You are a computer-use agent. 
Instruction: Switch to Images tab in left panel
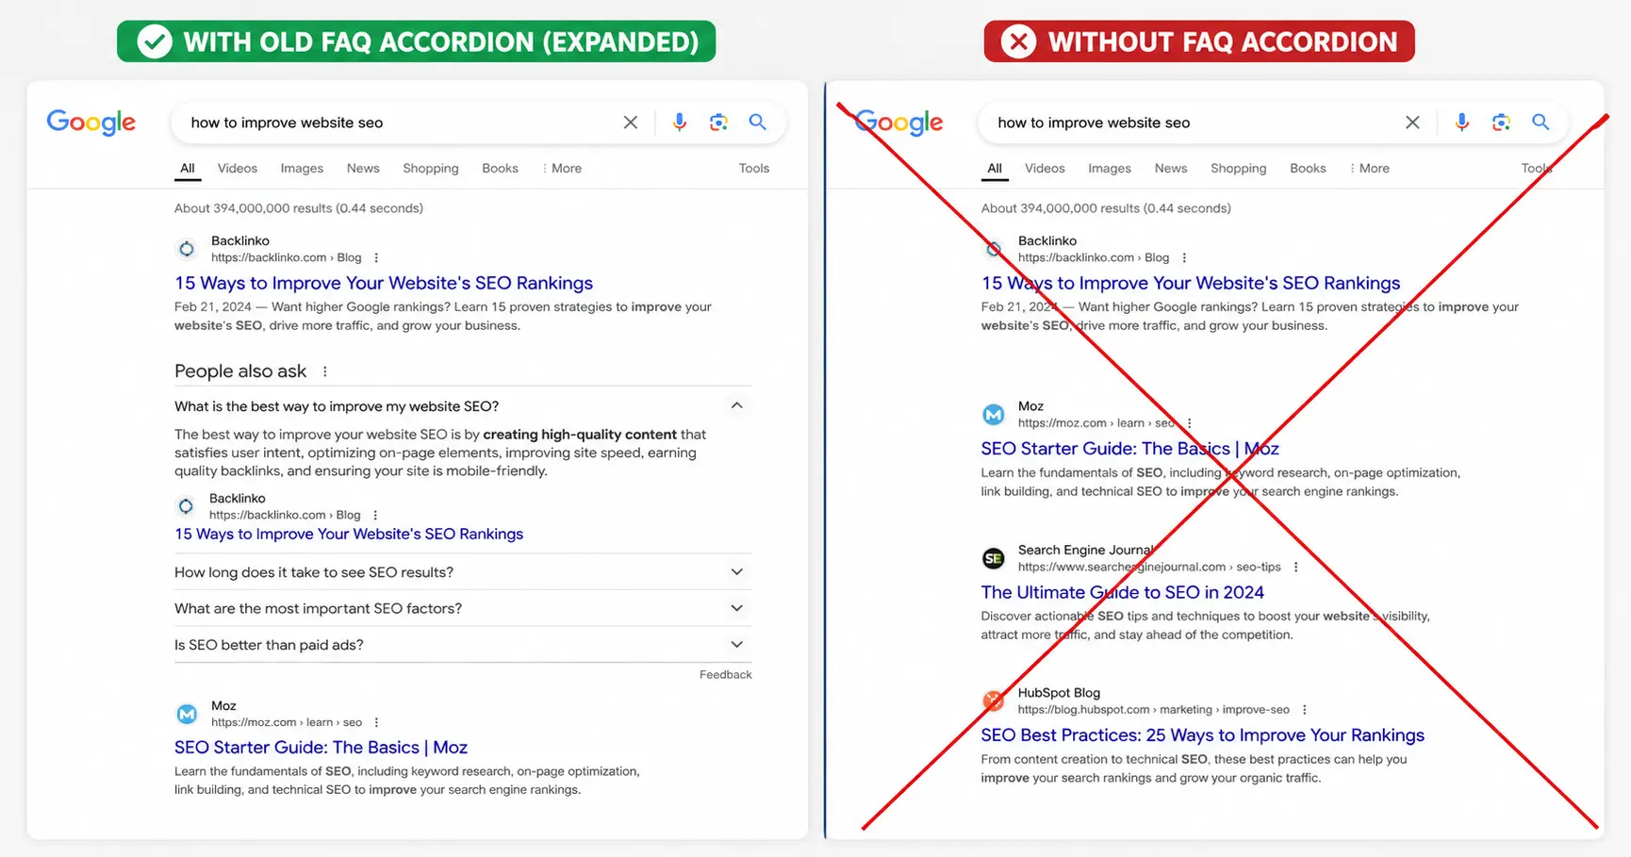click(x=302, y=168)
